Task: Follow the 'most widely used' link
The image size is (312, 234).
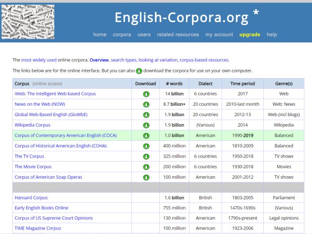Action: coord(39,60)
